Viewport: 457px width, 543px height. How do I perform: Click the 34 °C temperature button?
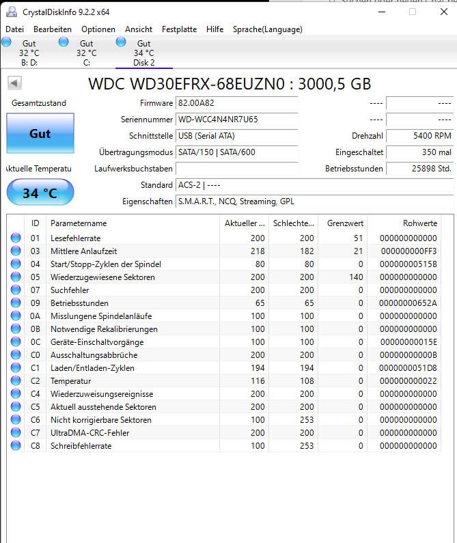pos(40,193)
